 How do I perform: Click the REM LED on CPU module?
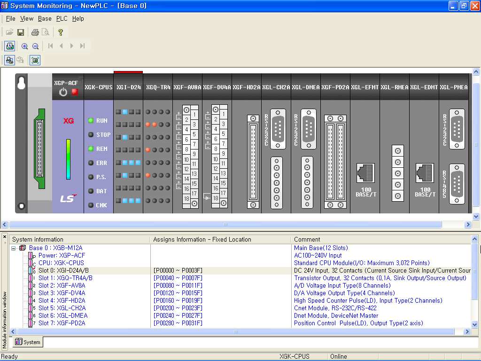91,149
